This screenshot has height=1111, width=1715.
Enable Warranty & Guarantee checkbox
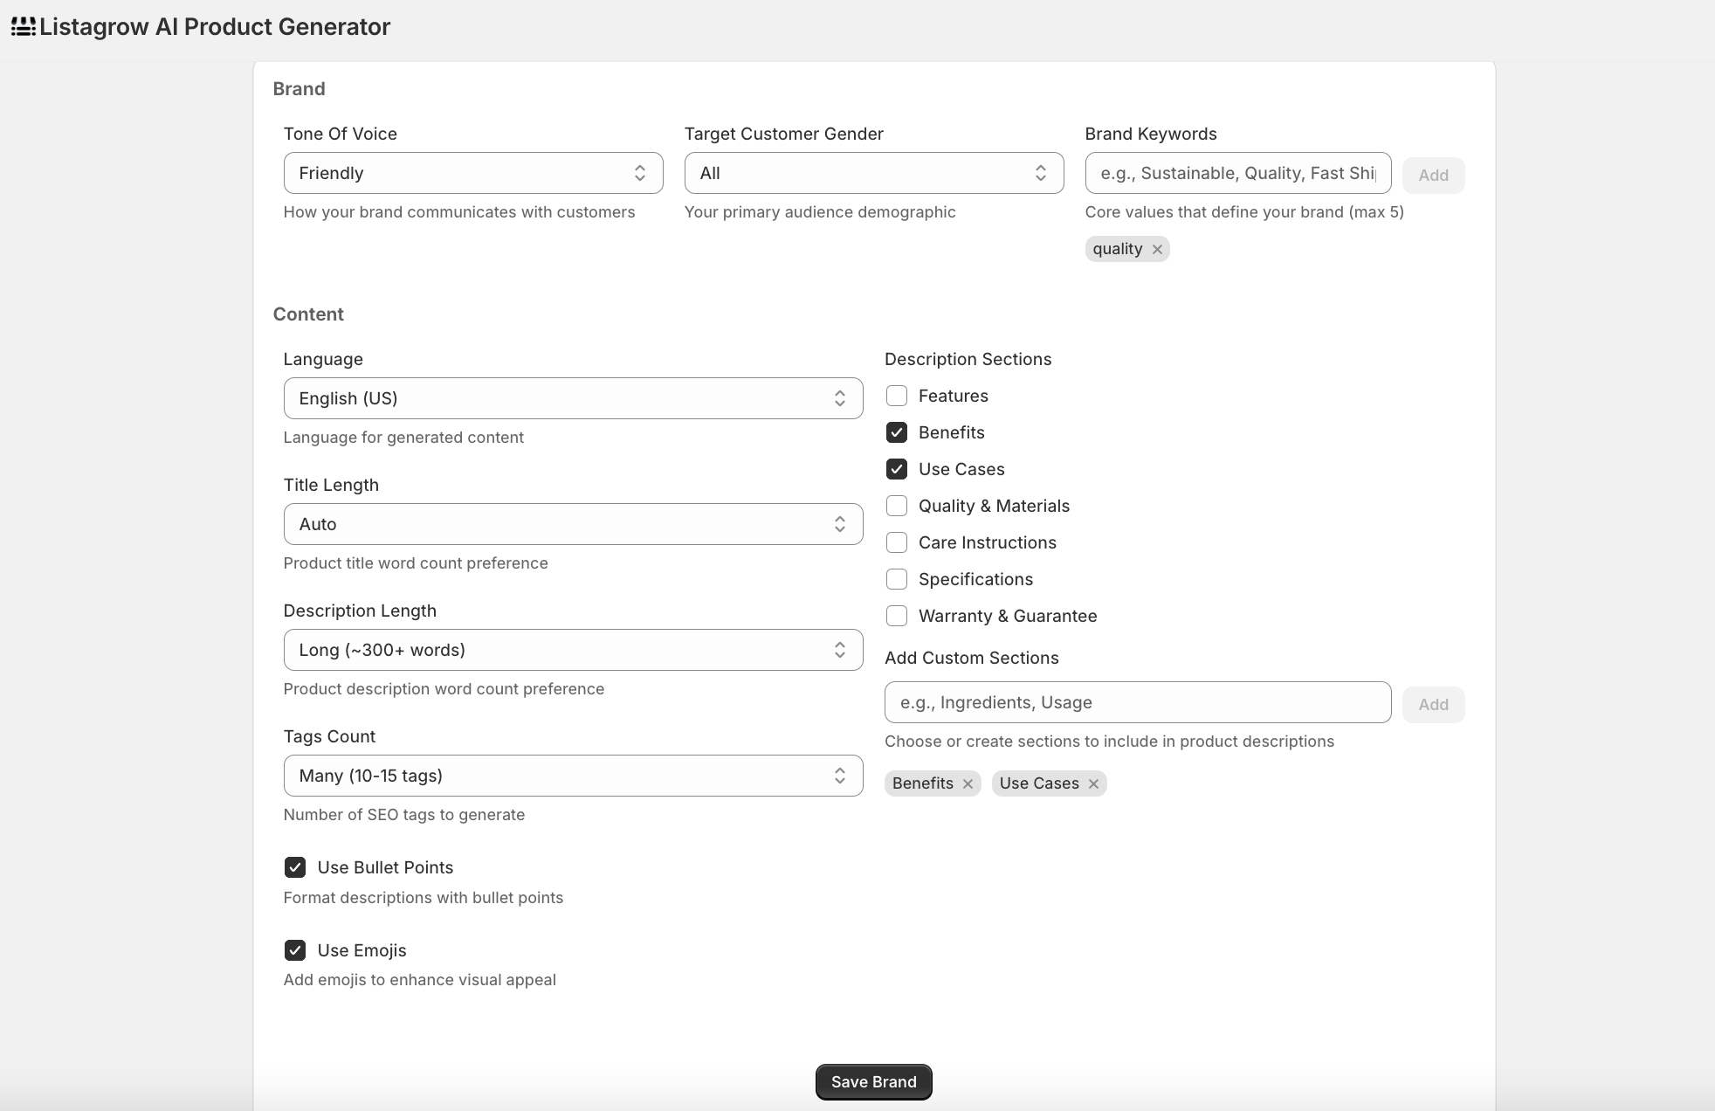pos(897,616)
